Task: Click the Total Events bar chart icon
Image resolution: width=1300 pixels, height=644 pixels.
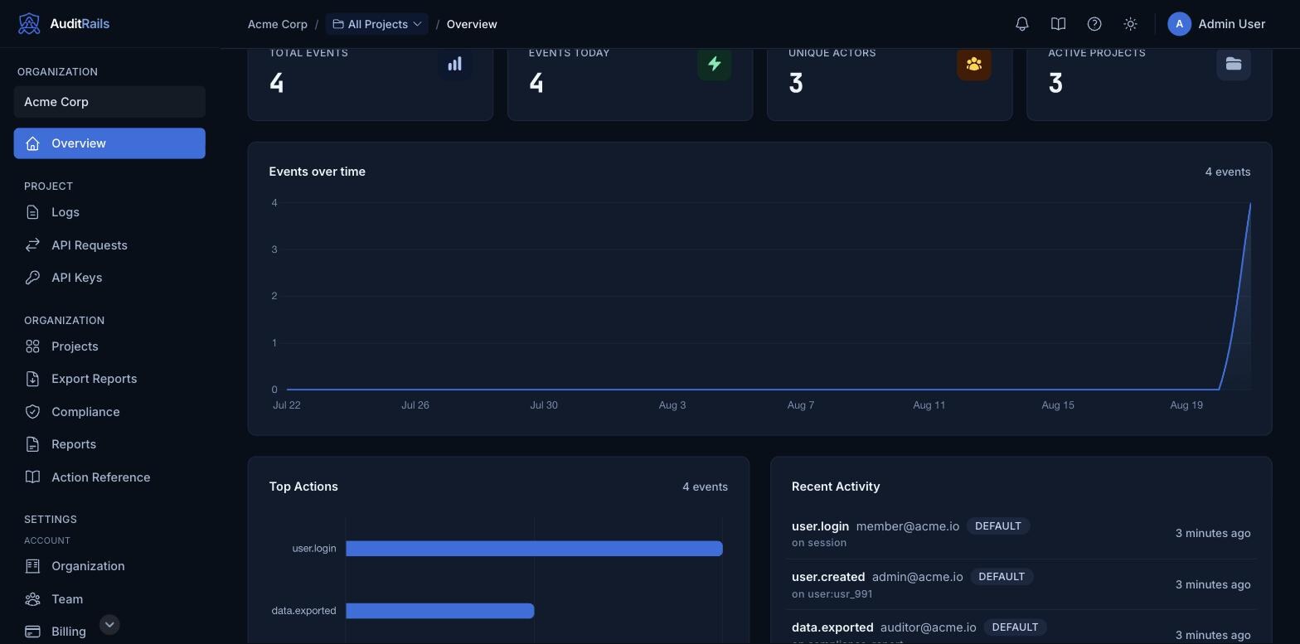Action: click(x=454, y=64)
